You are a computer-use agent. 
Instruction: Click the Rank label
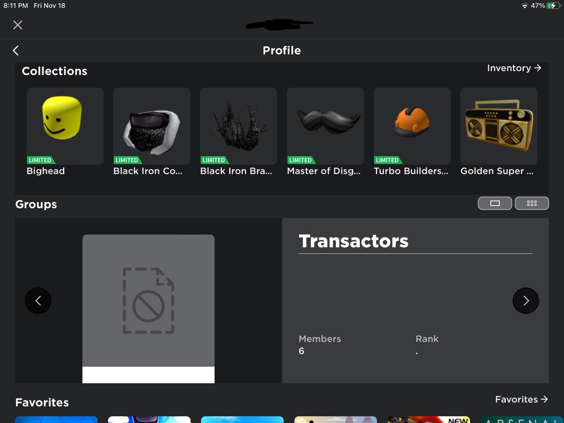click(x=427, y=339)
